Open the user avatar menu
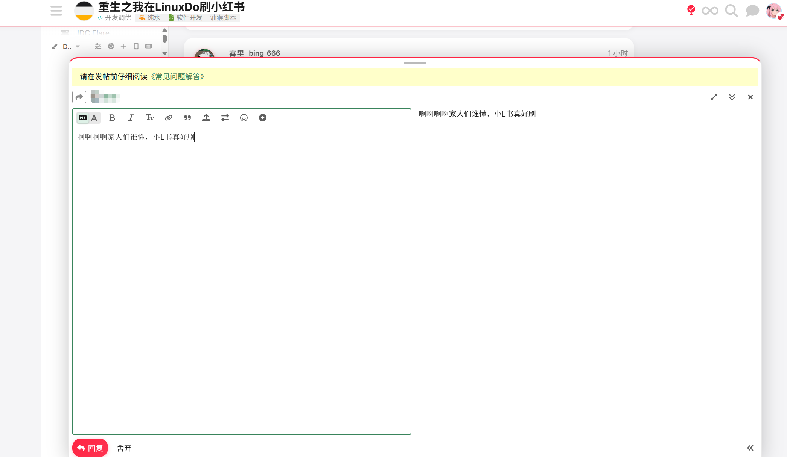 775,11
